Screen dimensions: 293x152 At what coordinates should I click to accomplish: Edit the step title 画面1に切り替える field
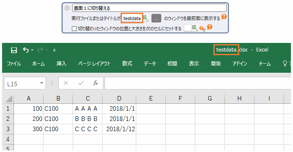click(149, 8)
